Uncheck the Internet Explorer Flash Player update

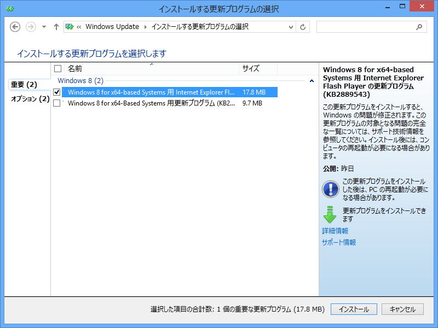click(x=57, y=92)
